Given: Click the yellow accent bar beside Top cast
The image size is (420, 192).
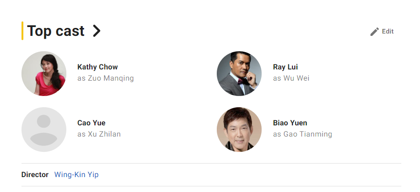Looking at the screenshot, I should point(22,31).
